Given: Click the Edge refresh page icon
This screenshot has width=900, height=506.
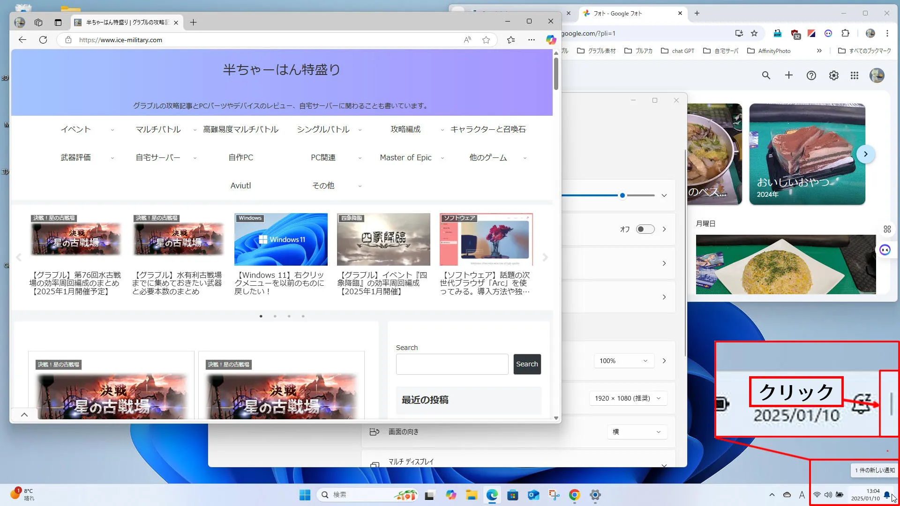Looking at the screenshot, I should [x=43, y=40].
